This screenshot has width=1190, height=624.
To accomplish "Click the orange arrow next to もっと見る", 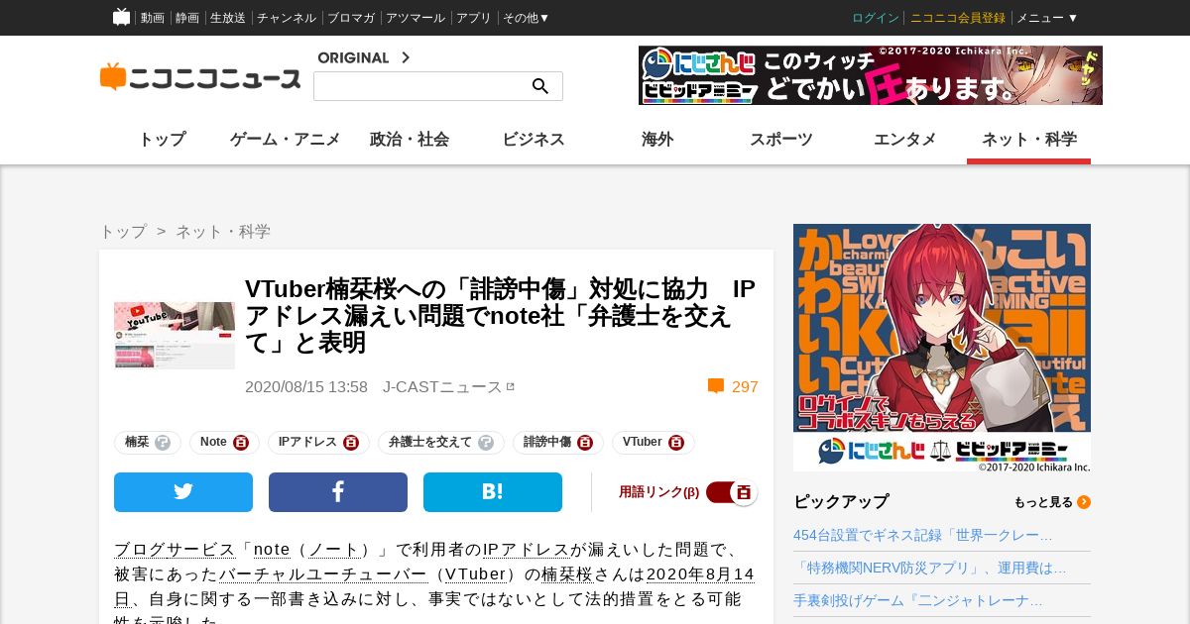I will pyautogui.click(x=1084, y=502).
